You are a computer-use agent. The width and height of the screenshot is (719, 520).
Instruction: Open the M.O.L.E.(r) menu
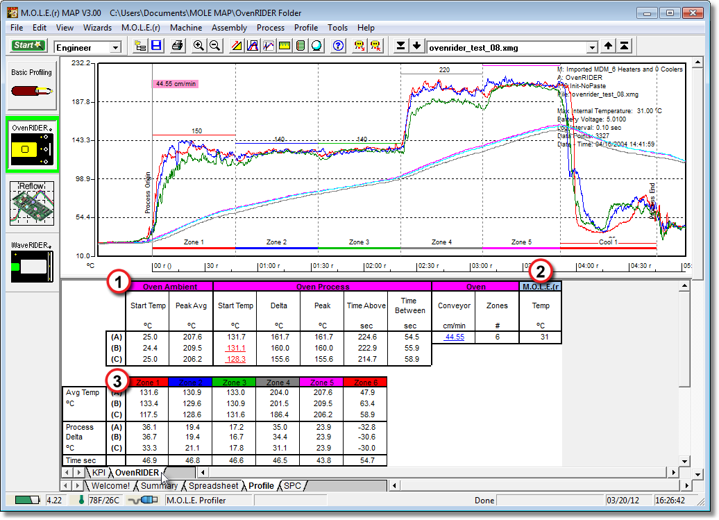click(141, 28)
